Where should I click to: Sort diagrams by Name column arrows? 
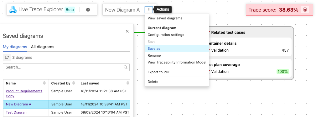tap(44, 83)
